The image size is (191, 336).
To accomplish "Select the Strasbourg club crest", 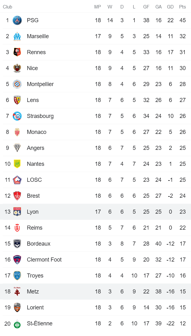I will (17, 116).
